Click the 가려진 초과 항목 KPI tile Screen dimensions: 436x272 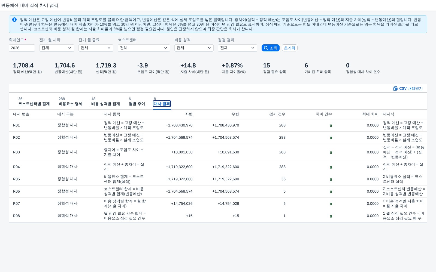pos(318,68)
